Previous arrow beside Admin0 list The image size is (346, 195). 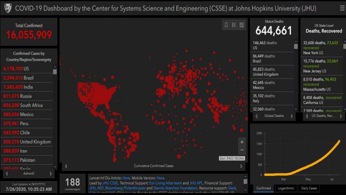pyautogui.click(x=6, y=174)
